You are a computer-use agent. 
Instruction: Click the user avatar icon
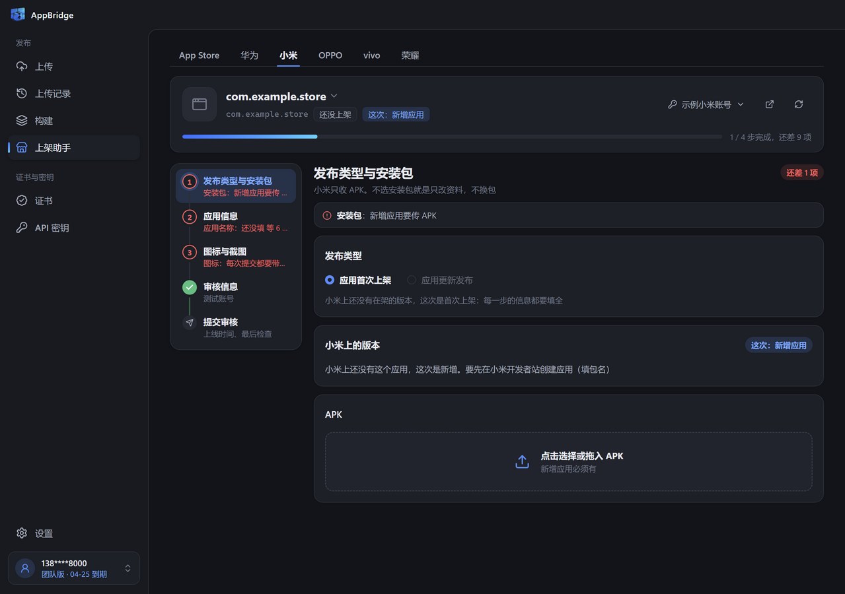[x=25, y=568]
